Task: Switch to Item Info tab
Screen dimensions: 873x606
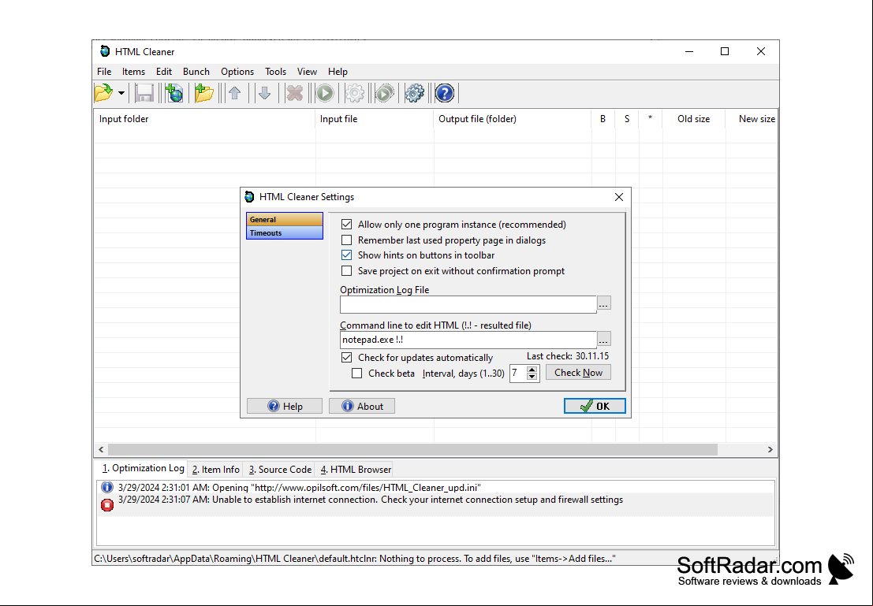Action: pyautogui.click(x=215, y=470)
